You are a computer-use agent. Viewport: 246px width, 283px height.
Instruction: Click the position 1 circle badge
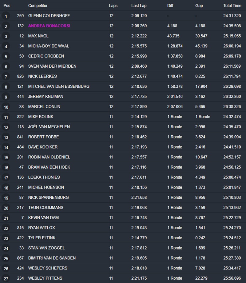(x=6, y=16)
